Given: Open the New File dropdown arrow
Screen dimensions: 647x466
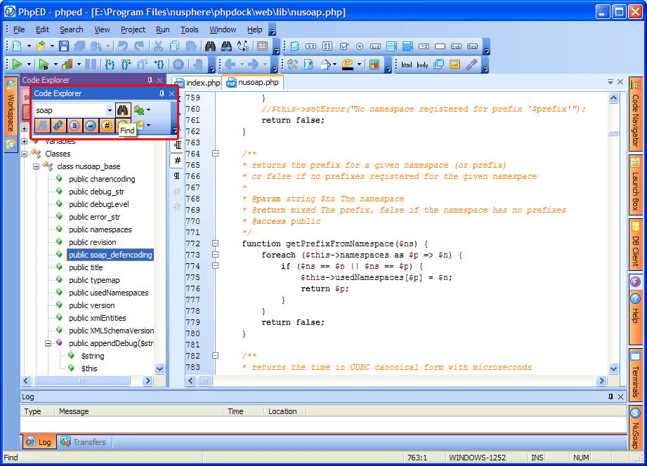Looking at the screenshot, I should coord(29,46).
